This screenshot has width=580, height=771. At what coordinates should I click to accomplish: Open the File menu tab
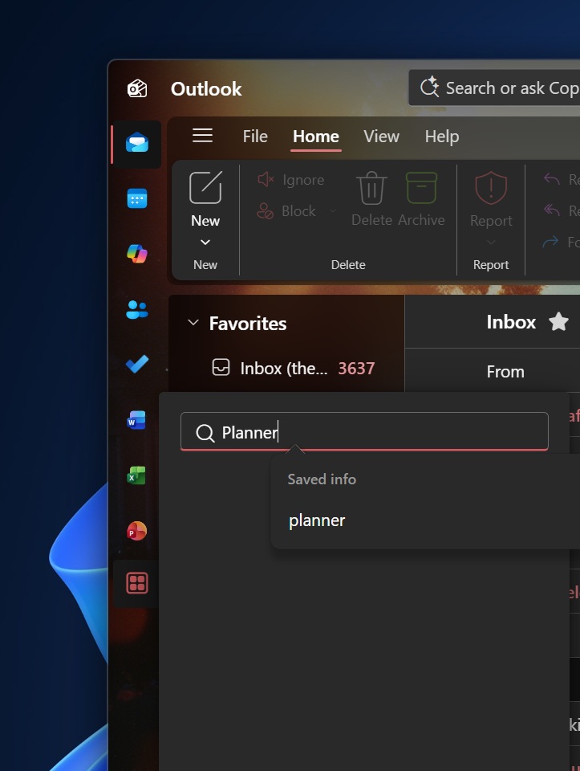[x=255, y=137]
